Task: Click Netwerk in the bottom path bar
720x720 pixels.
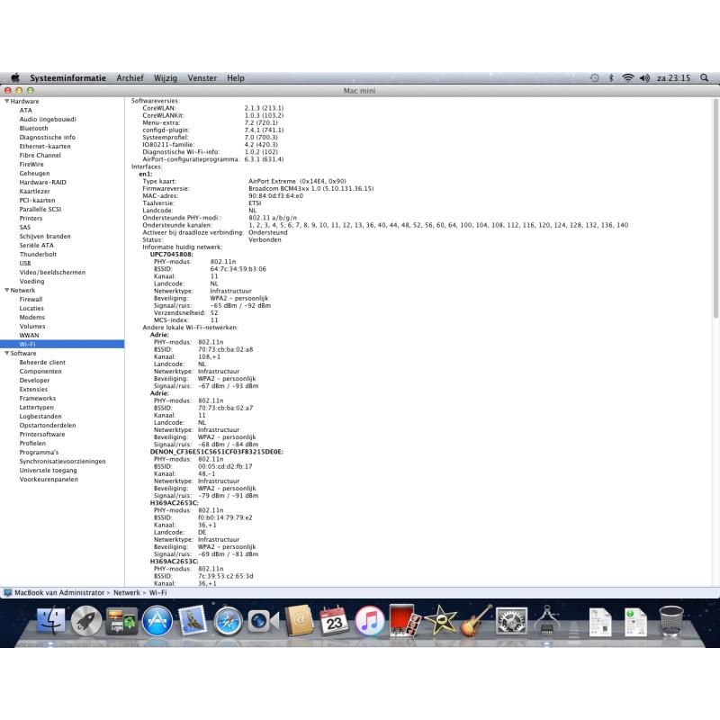Action: (x=127, y=593)
